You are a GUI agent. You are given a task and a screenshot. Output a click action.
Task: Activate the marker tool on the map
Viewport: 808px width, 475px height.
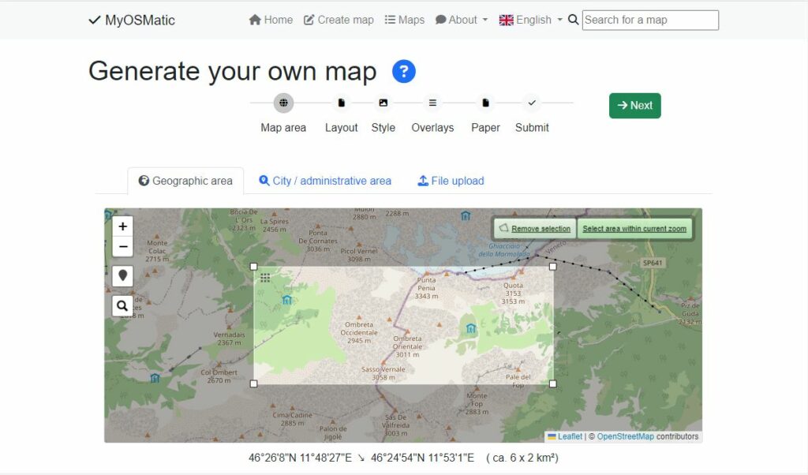click(122, 276)
